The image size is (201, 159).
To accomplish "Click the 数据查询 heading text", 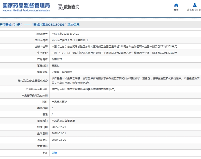I will coord(71,7).
